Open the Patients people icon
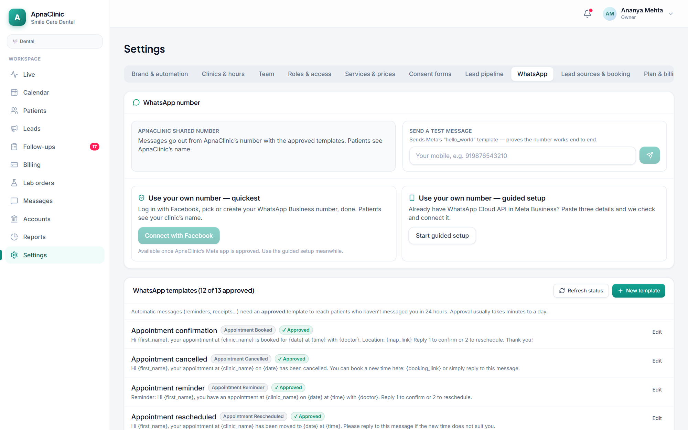688x430 pixels. point(14,110)
